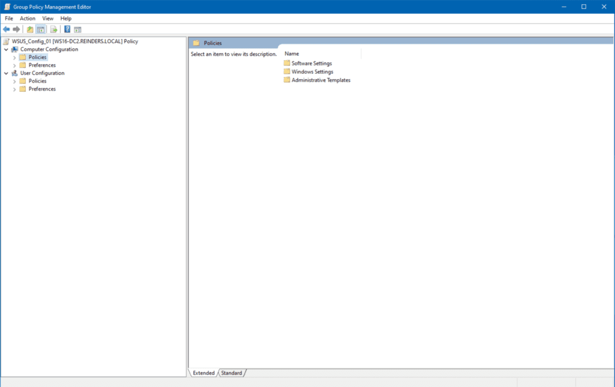
Task: Expand Preferences under Computer Configuration
Action: pyautogui.click(x=14, y=65)
